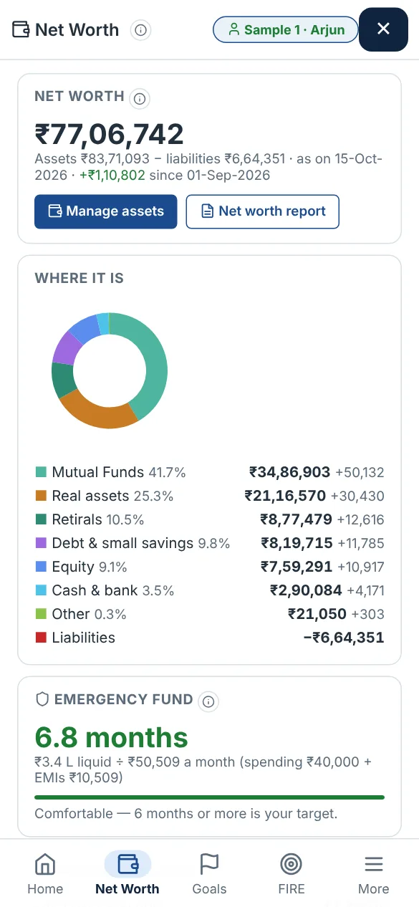Open Emergency Fund info icon
Image resolution: width=419 pixels, height=907 pixels.
coord(208,701)
